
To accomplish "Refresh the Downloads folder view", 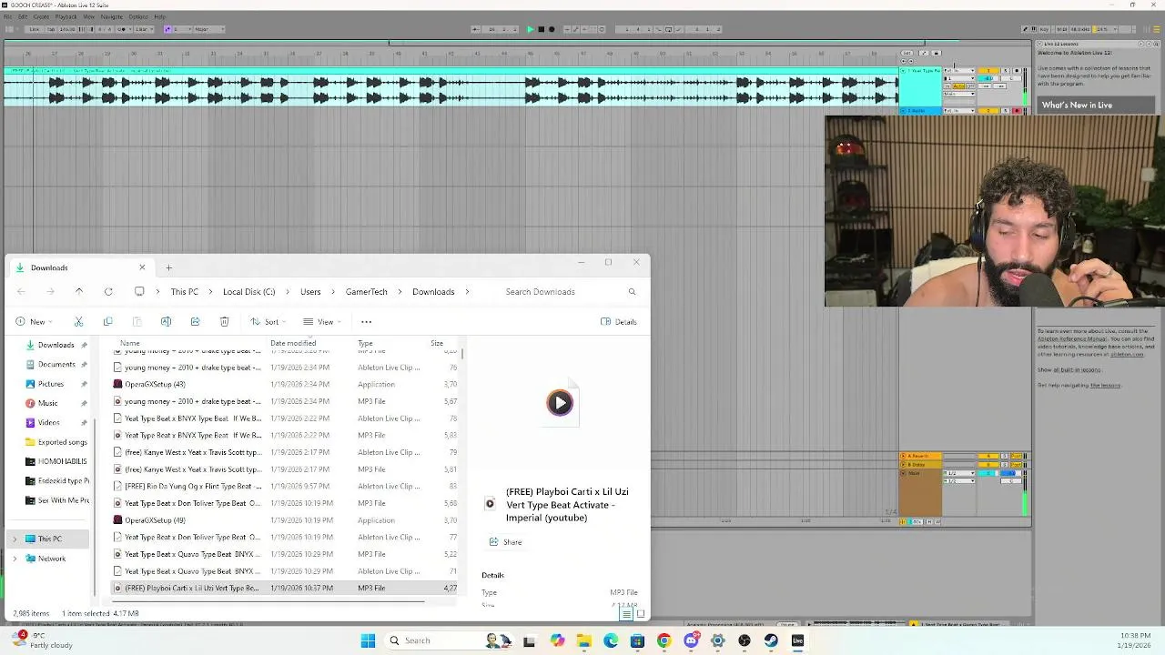I will click(108, 291).
